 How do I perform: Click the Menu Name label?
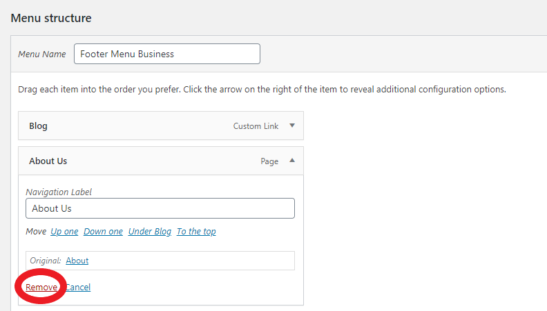(x=42, y=54)
